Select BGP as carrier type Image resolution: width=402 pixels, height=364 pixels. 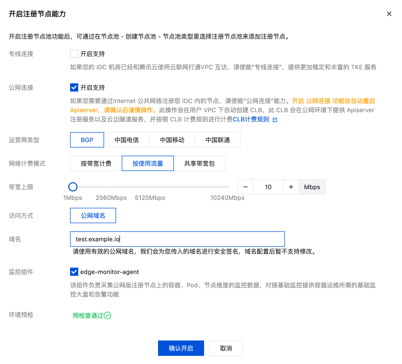point(87,140)
